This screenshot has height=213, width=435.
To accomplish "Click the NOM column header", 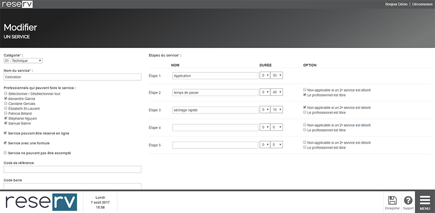I will [175, 65].
